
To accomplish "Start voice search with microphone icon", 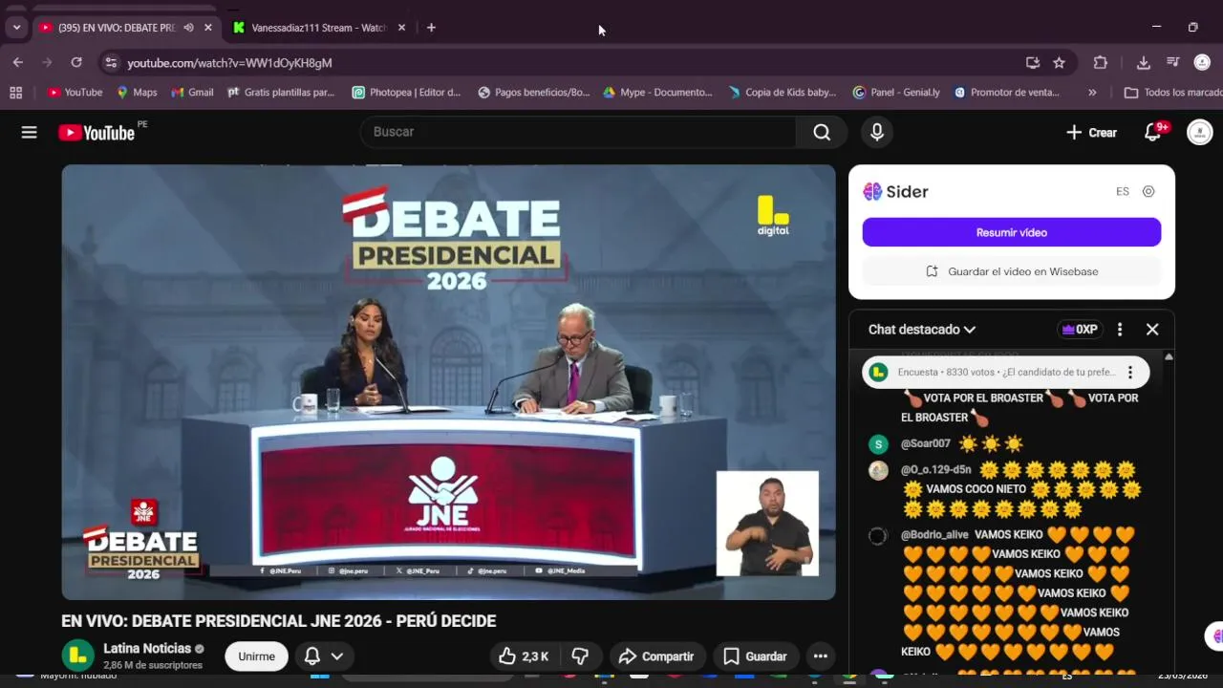I will point(877,132).
